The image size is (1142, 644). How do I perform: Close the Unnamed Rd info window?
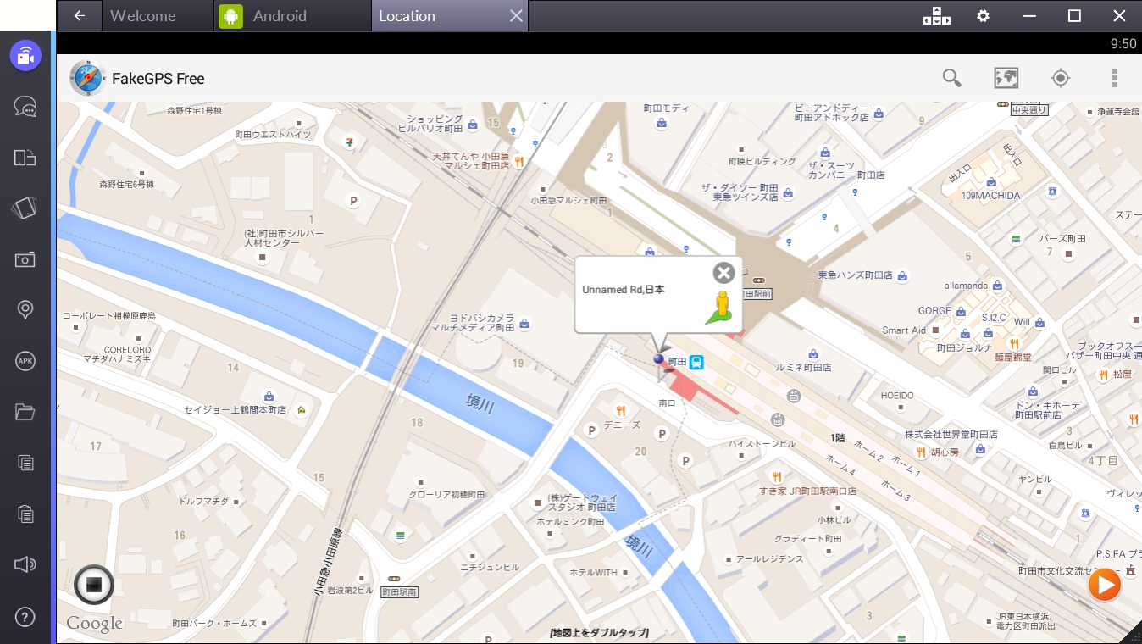pyautogui.click(x=723, y=272)
